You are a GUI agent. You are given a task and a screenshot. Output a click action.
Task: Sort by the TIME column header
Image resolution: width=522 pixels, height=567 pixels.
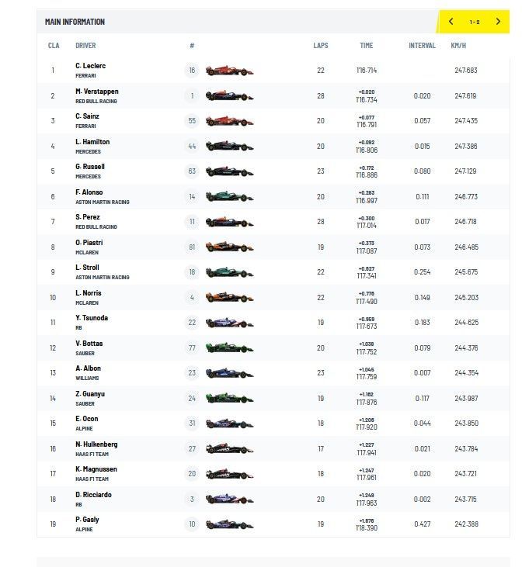(x=367, y=46)
